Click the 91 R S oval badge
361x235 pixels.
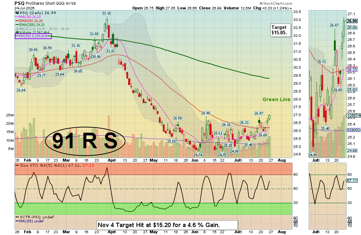[85, 141]
